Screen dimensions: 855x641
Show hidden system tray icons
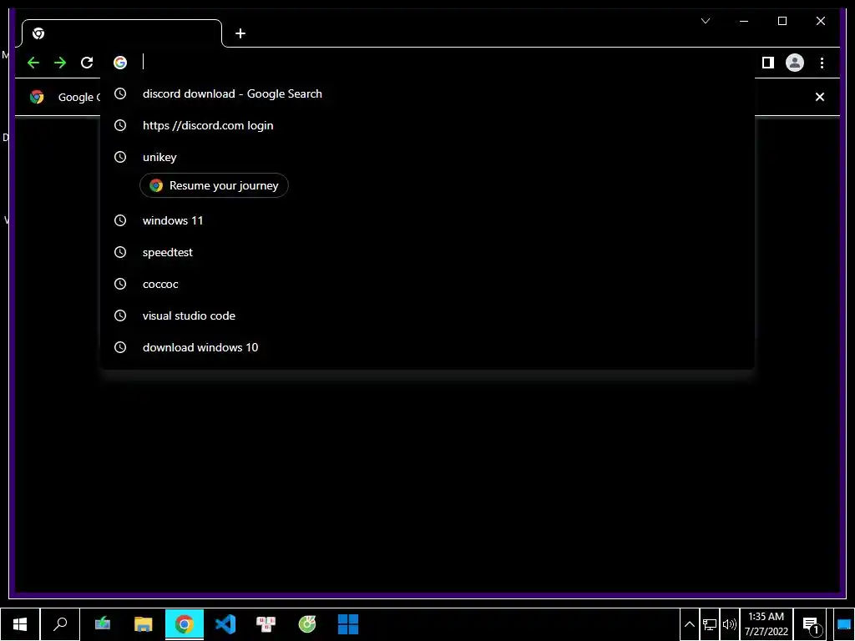tap(689, 624)
